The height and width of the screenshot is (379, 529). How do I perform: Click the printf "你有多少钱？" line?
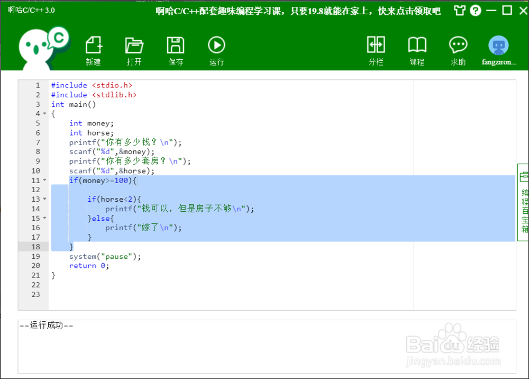(125, 142)
